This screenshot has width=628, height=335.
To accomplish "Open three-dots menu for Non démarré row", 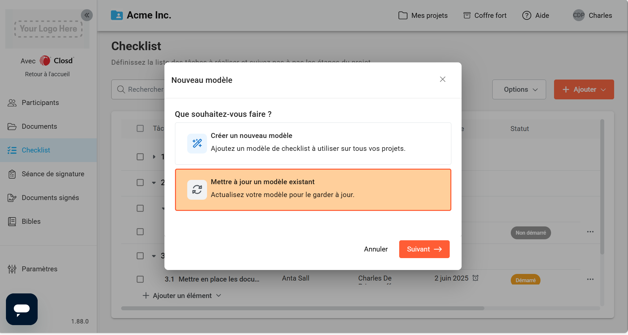I will (590, 232).
